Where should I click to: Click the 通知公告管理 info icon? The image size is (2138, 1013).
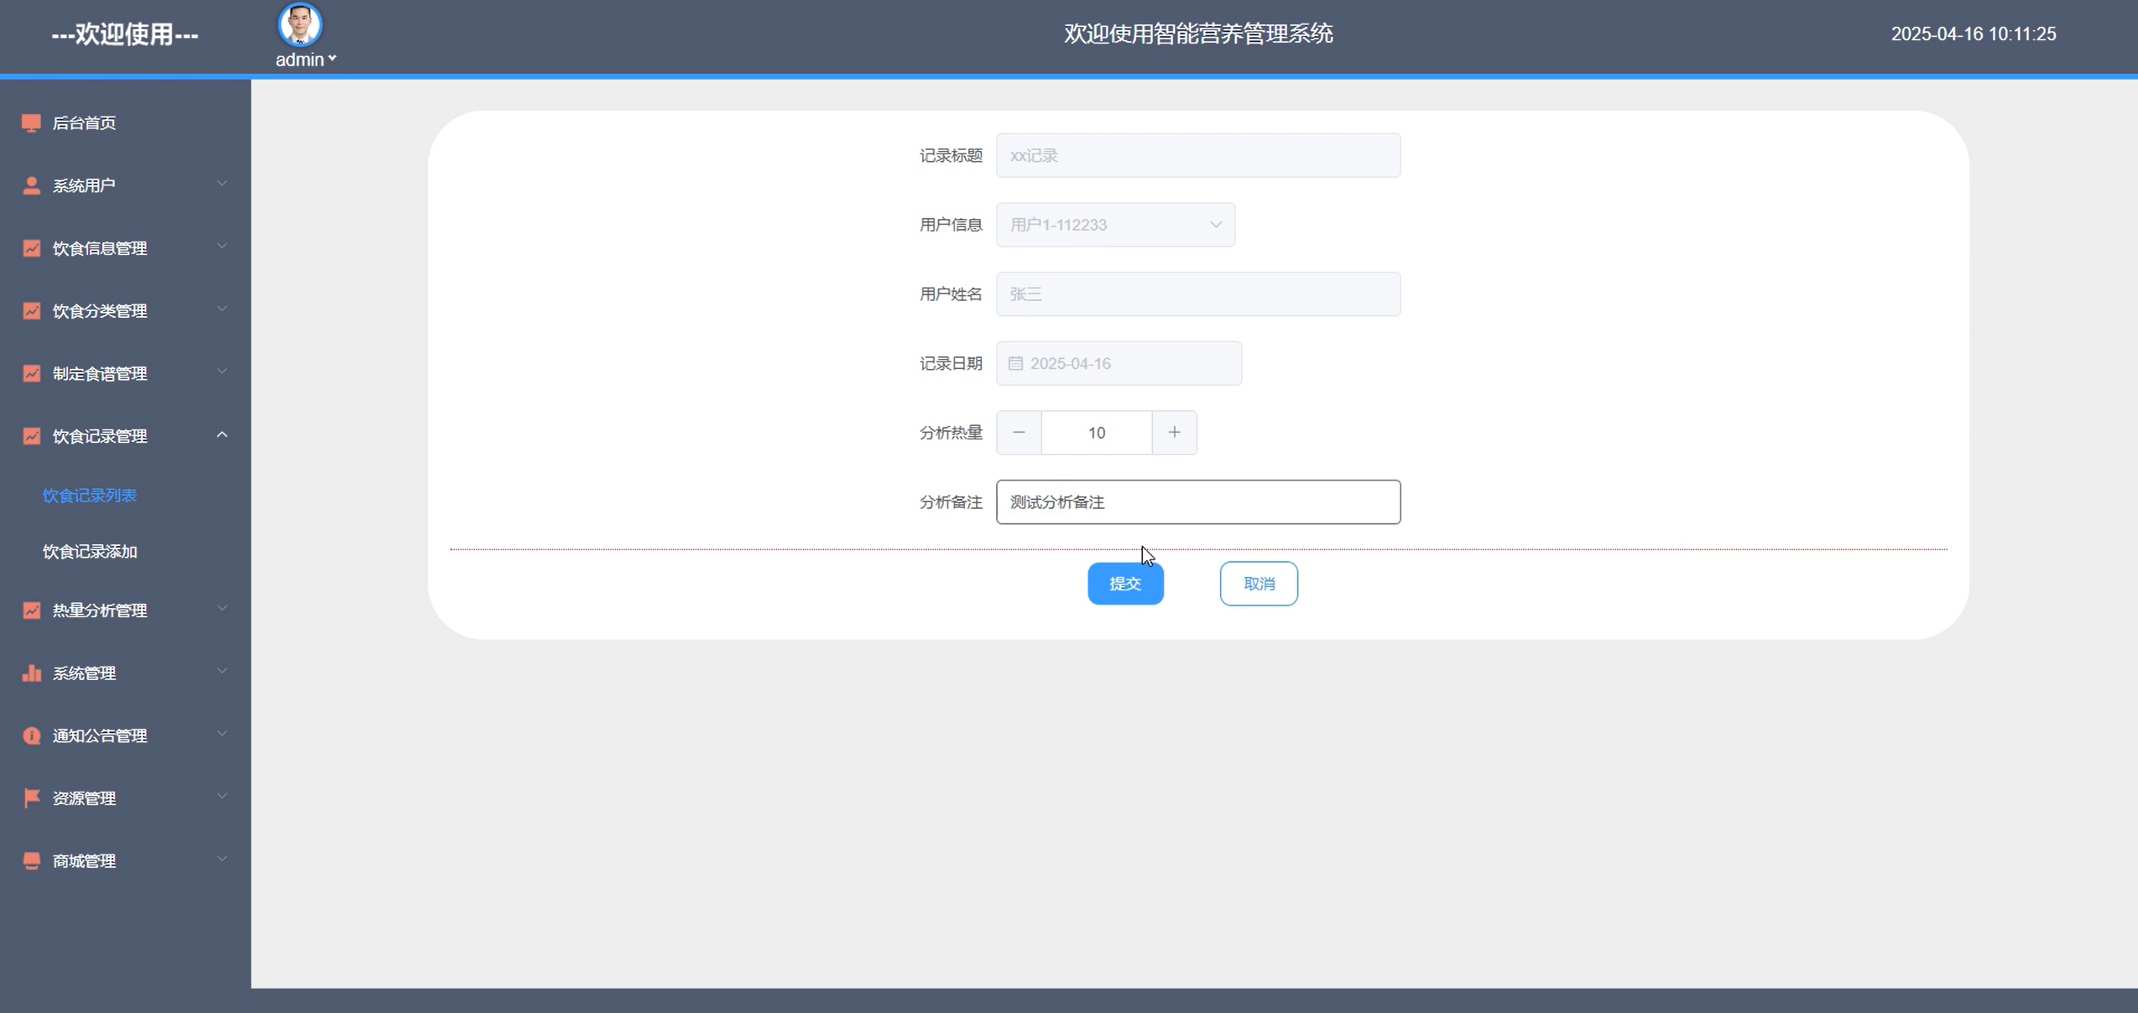31,735
